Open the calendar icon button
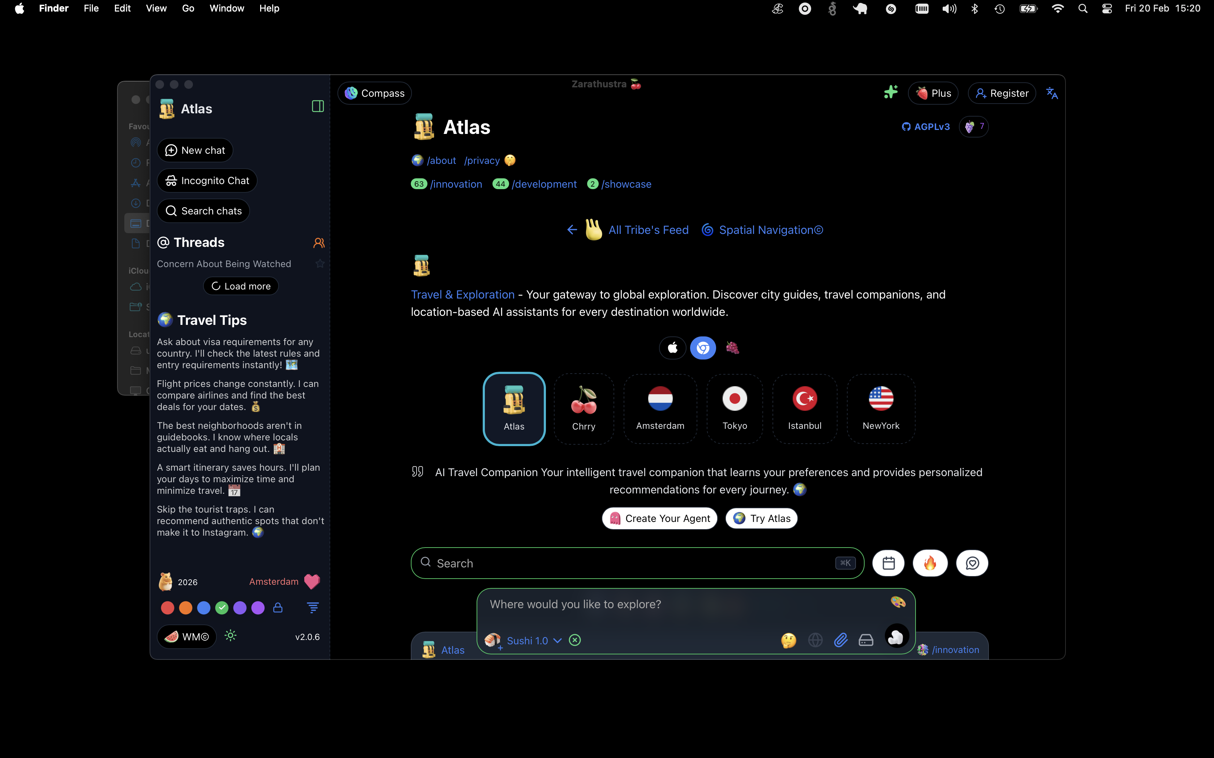 tap(888, 563)
